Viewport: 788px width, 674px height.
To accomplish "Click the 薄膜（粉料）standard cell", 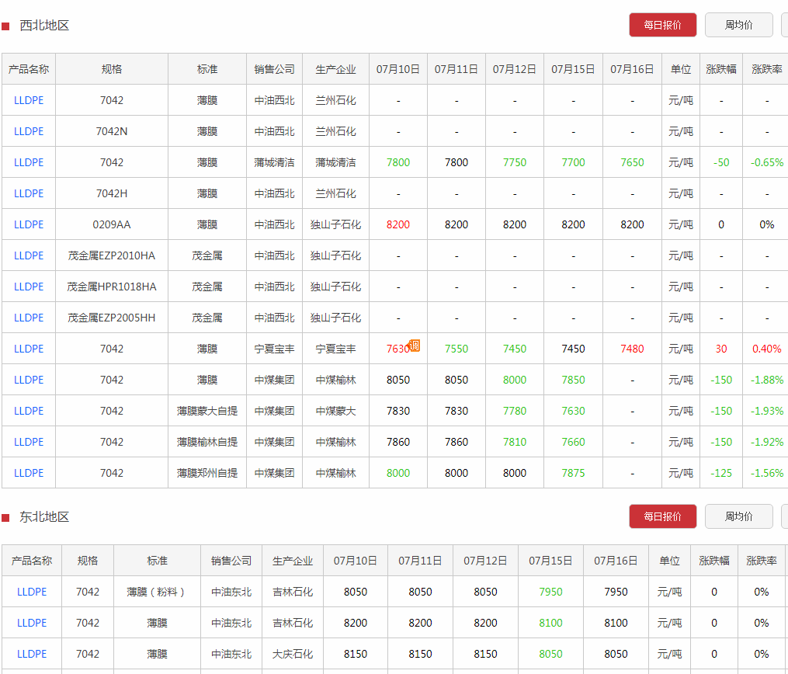I will click(x=157, y=592).
